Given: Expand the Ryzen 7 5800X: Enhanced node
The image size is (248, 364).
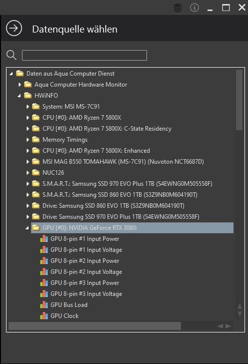Looking at the screenshot, I should tap(27, 151).
